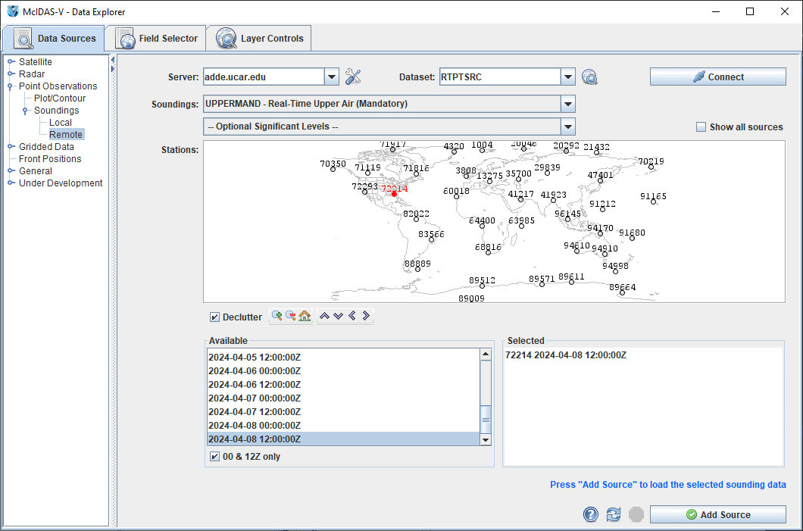Click the dataset lookup globe icon
The image size is (803, 531).
tap(589, 77)
